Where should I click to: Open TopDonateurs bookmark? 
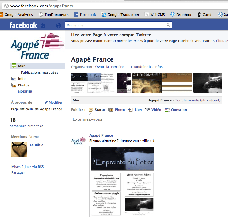pos(53,15)
